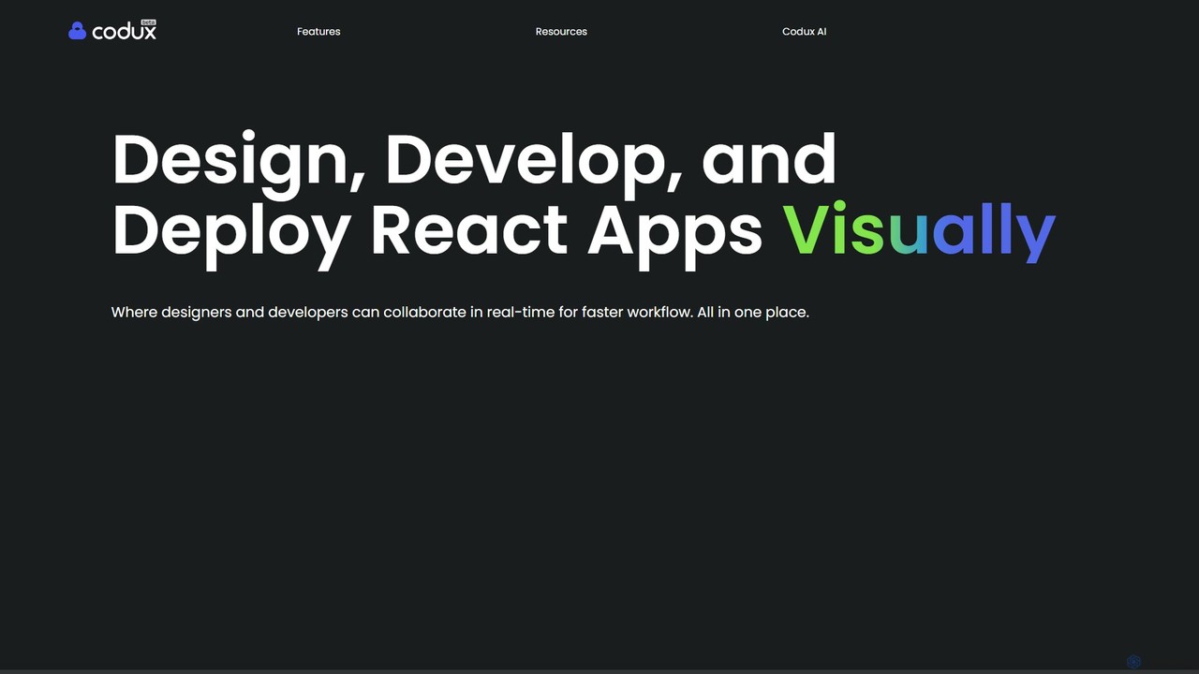
Task: Open the Resources menu
Action: [x=561, y=32]
